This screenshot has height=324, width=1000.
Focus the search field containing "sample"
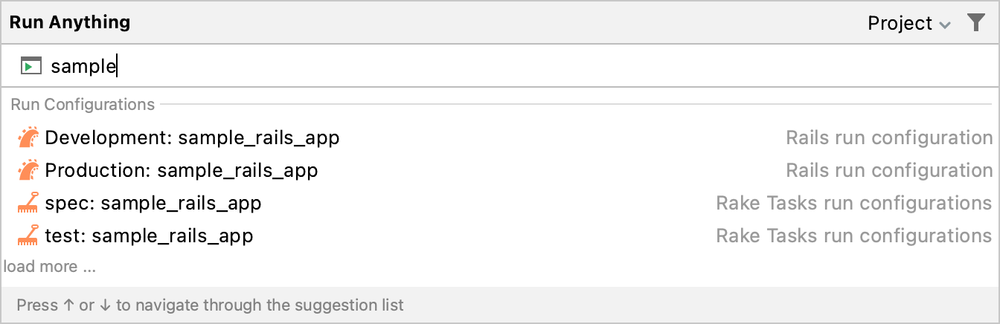(x=446, y=66)
